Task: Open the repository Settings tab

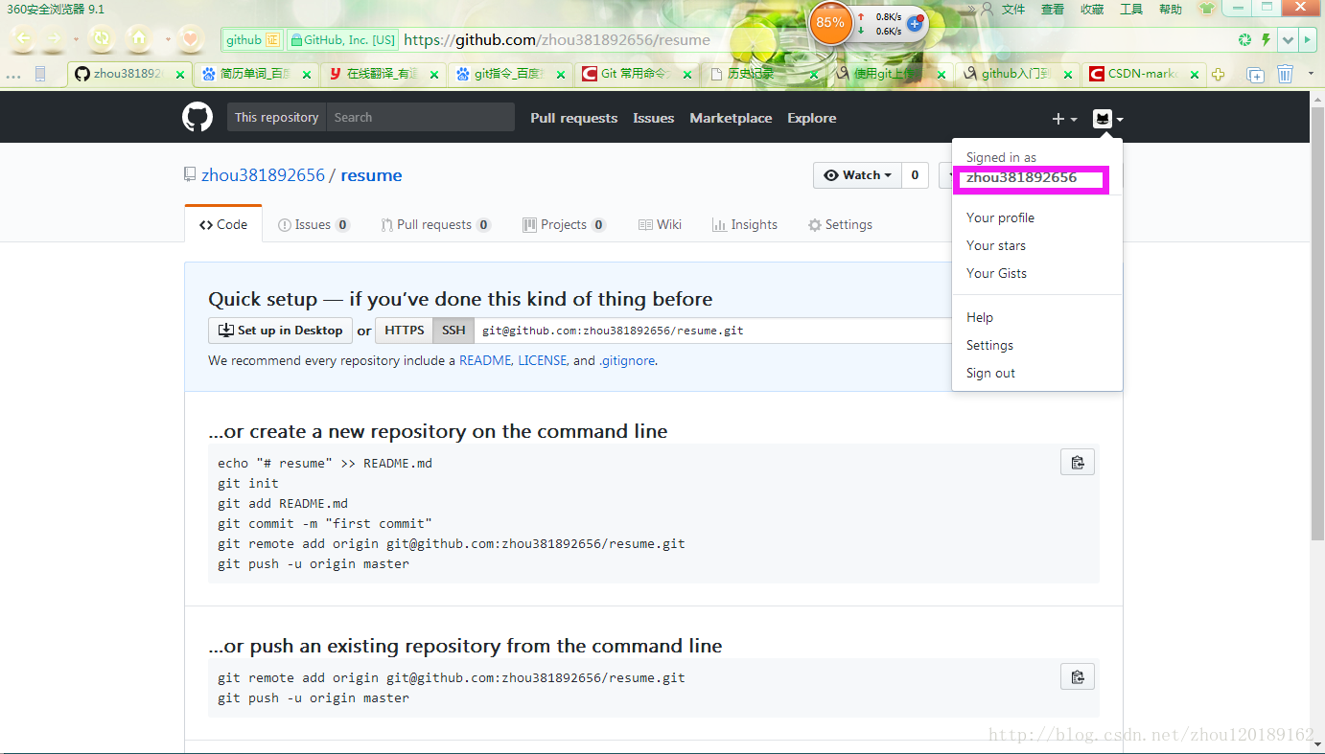Action: coord(840,224)
